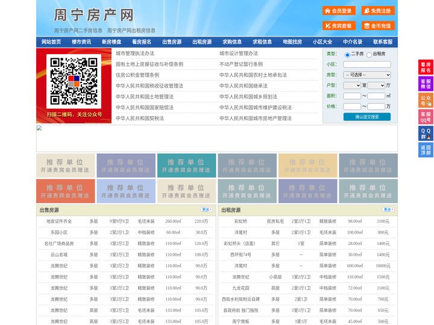Click the maximum 面积 input field
This screenshot has height=325, width=434.
(376, 96)
